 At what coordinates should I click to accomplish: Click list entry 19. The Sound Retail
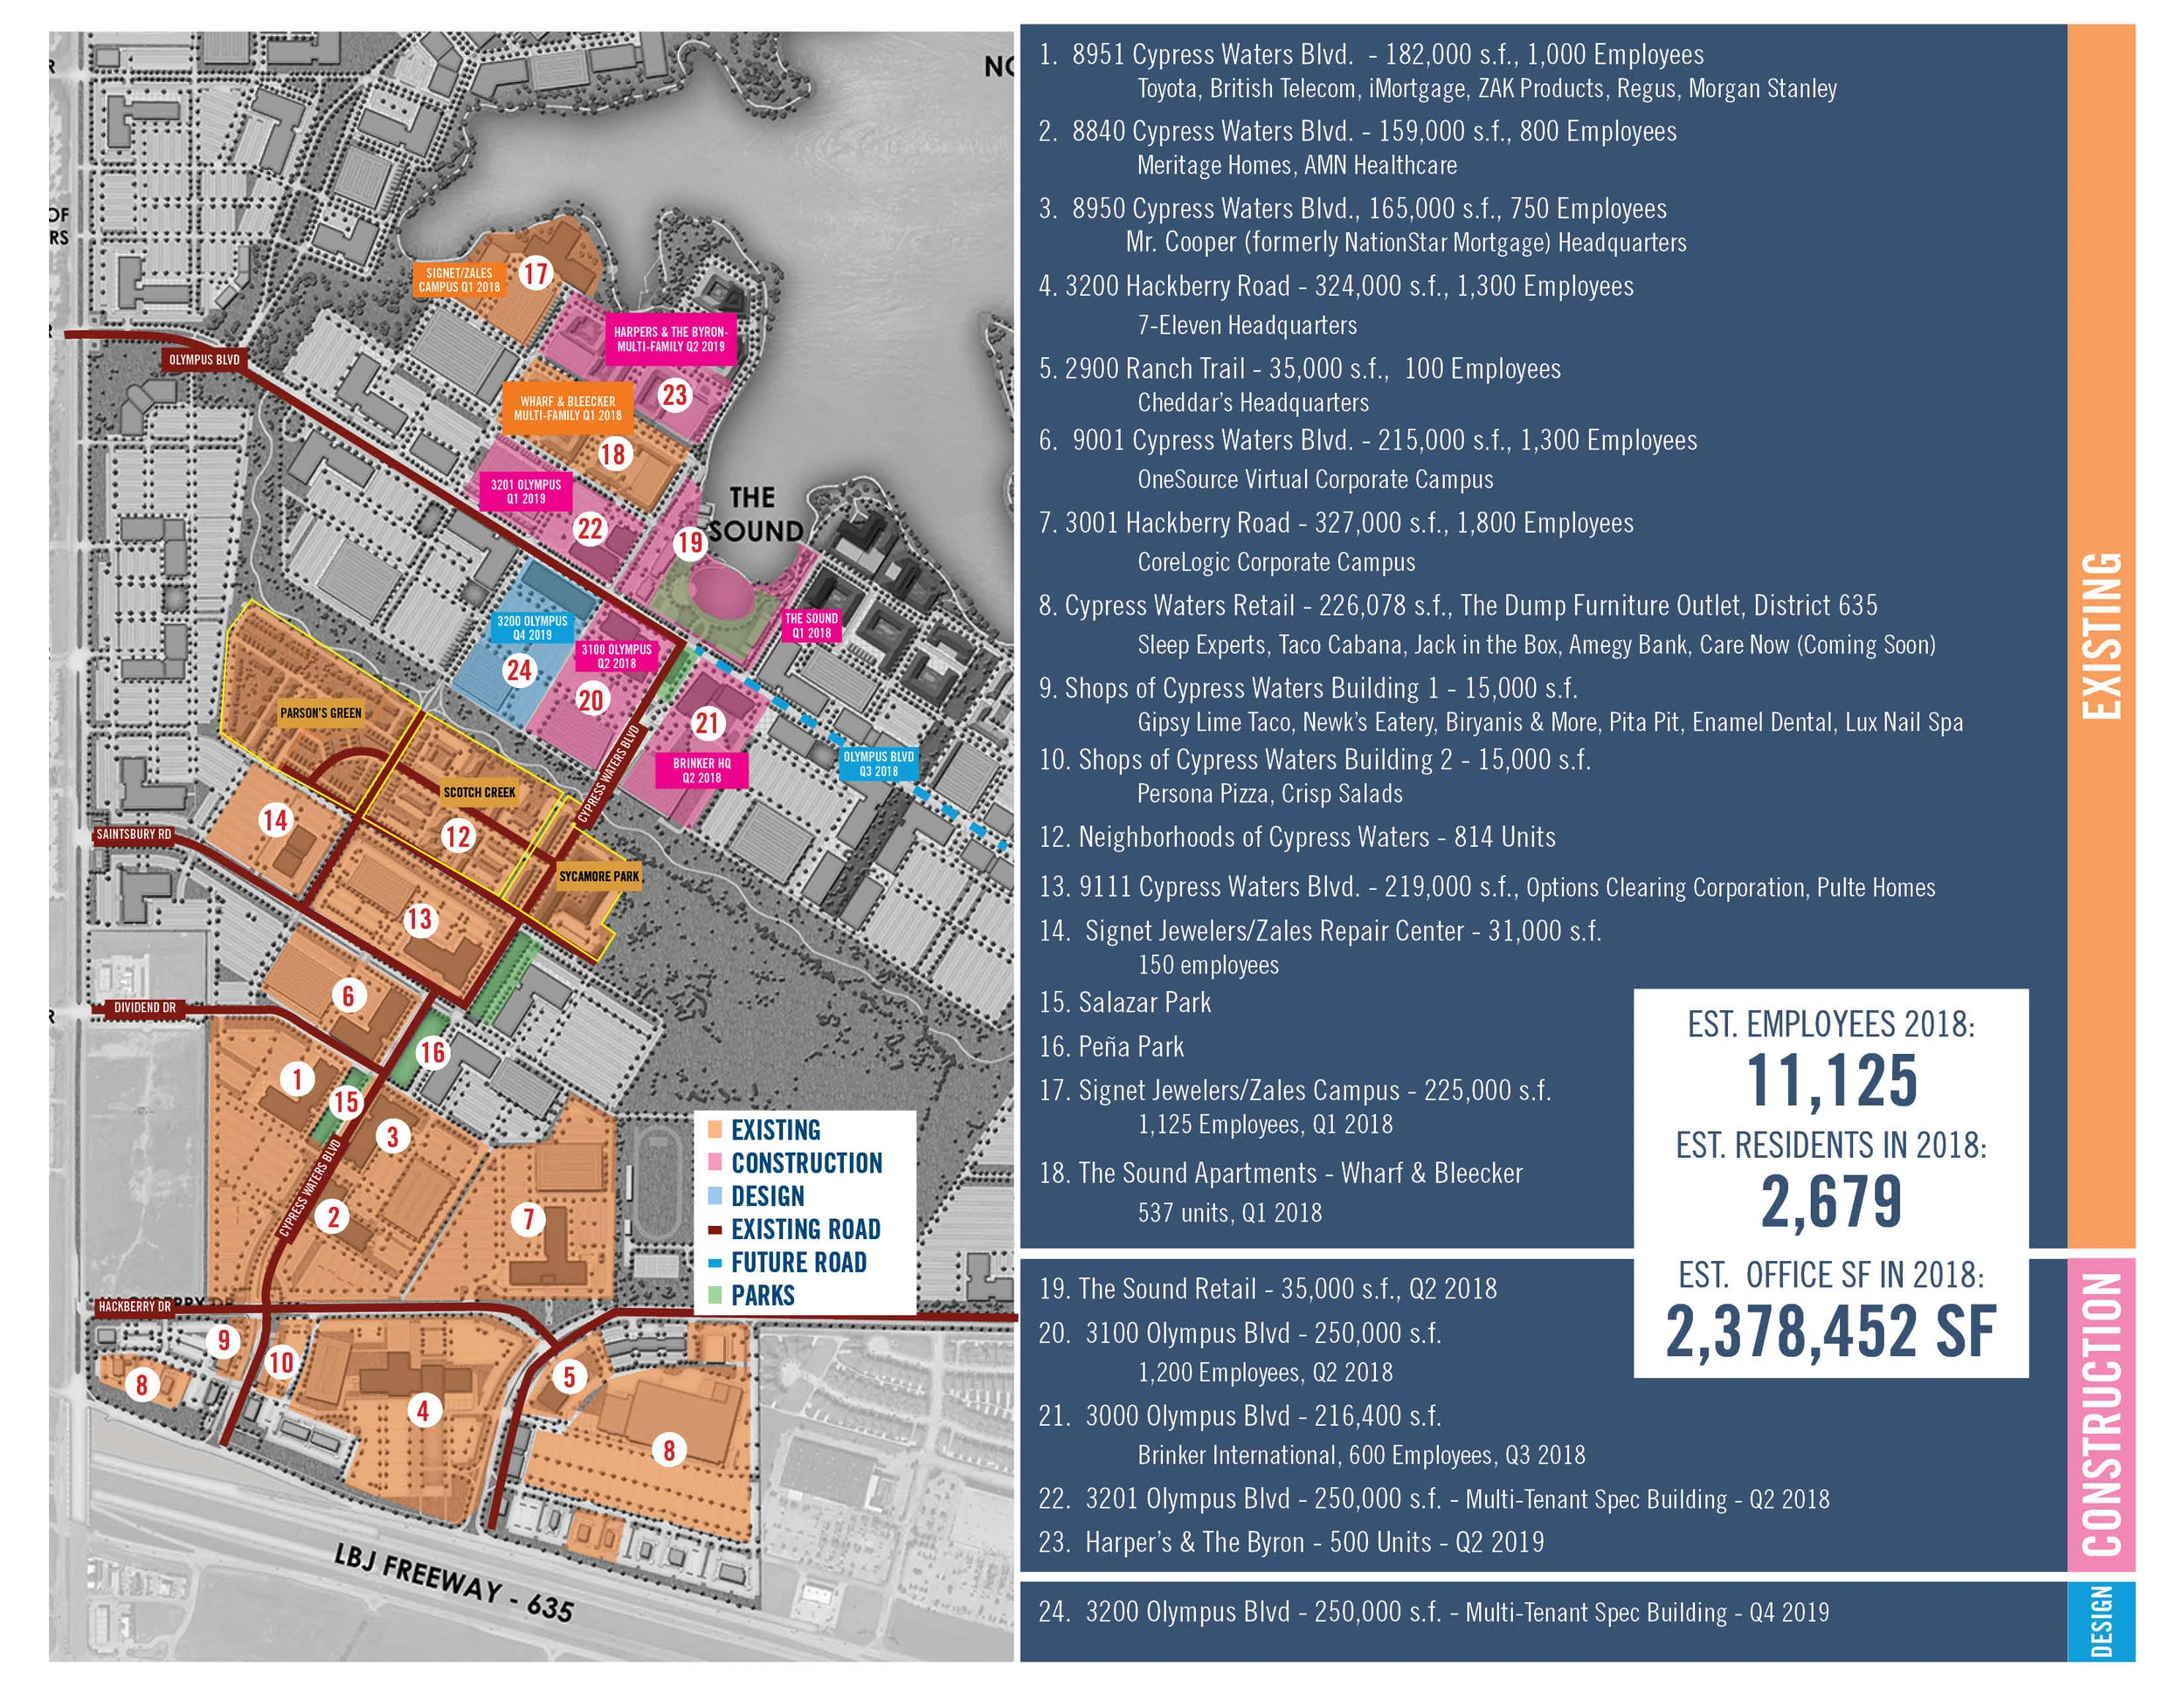[1268, 1289]
